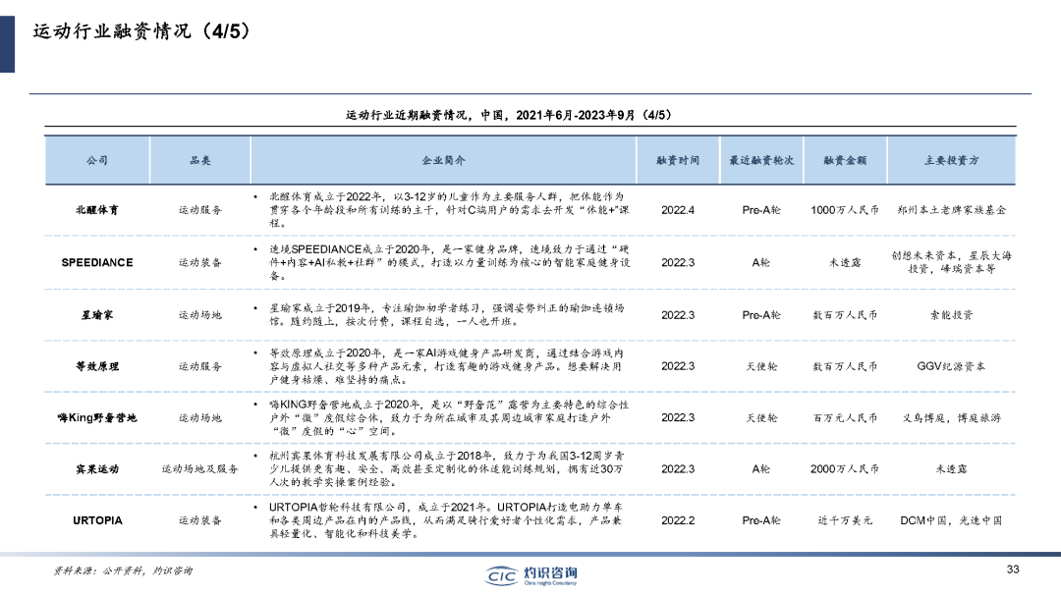Image resolution: width=1061 pixels, height=597 pixels.
Task: Select the company name URTOPIA
Action: point(97,520)
